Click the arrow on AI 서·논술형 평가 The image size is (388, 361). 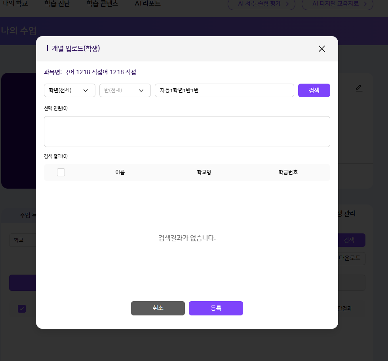pyautogui.click(x=287, y=4)
